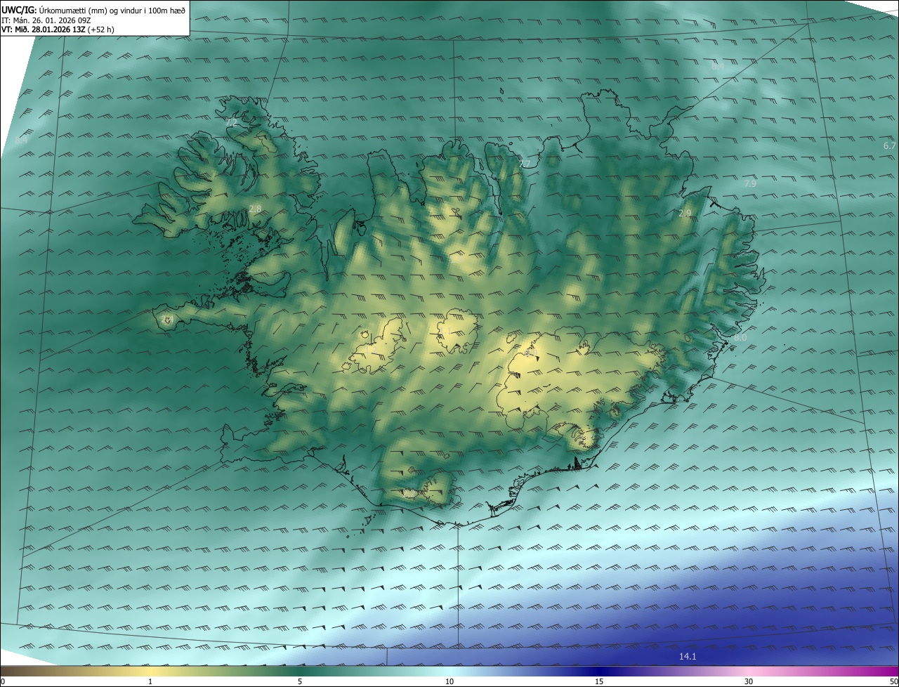The image size is (899, 687).
Task: Pick the pink color bar segment above 30
Action: click(x=749, y=672)
